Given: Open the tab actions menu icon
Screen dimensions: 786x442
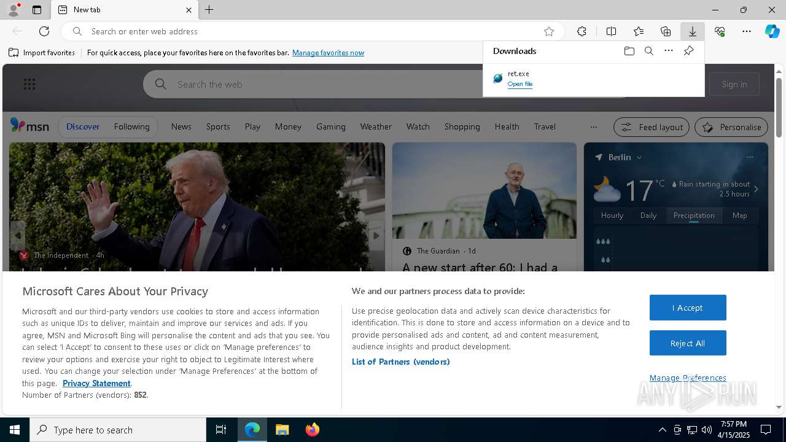Looking at the screenshot, I should click(37, 10).
